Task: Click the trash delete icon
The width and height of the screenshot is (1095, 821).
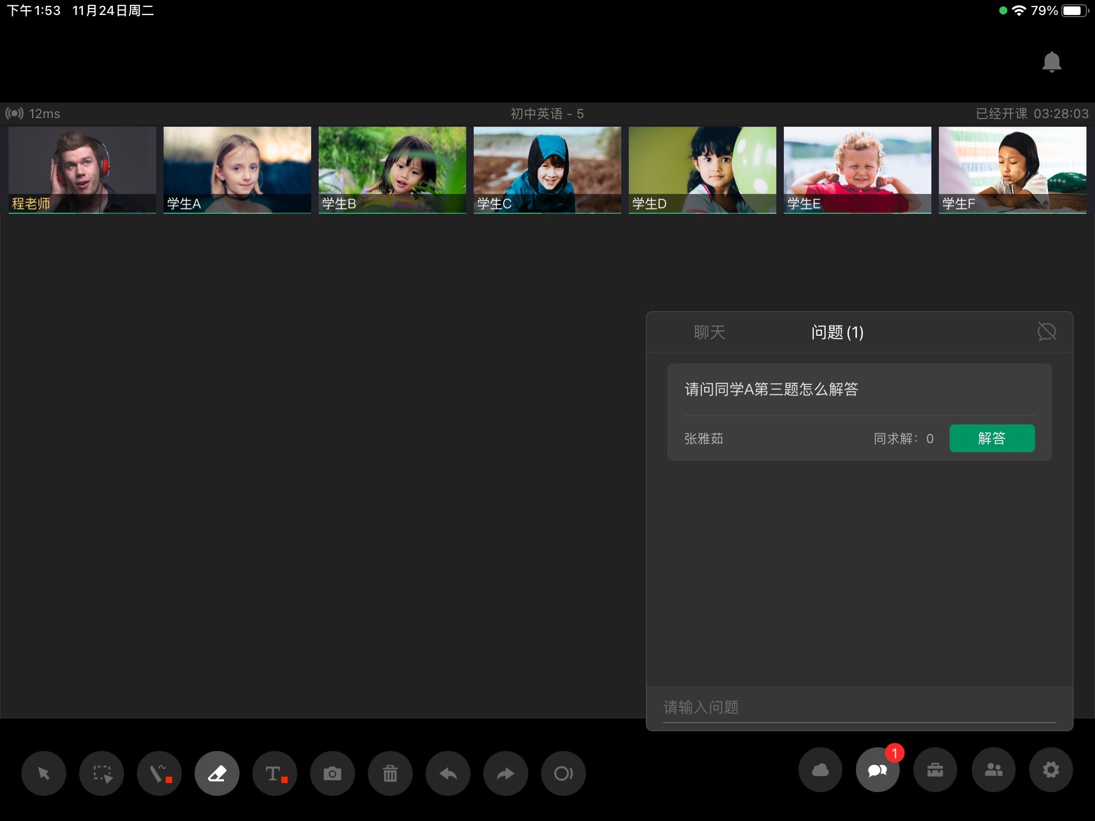Action: (390, 773)
